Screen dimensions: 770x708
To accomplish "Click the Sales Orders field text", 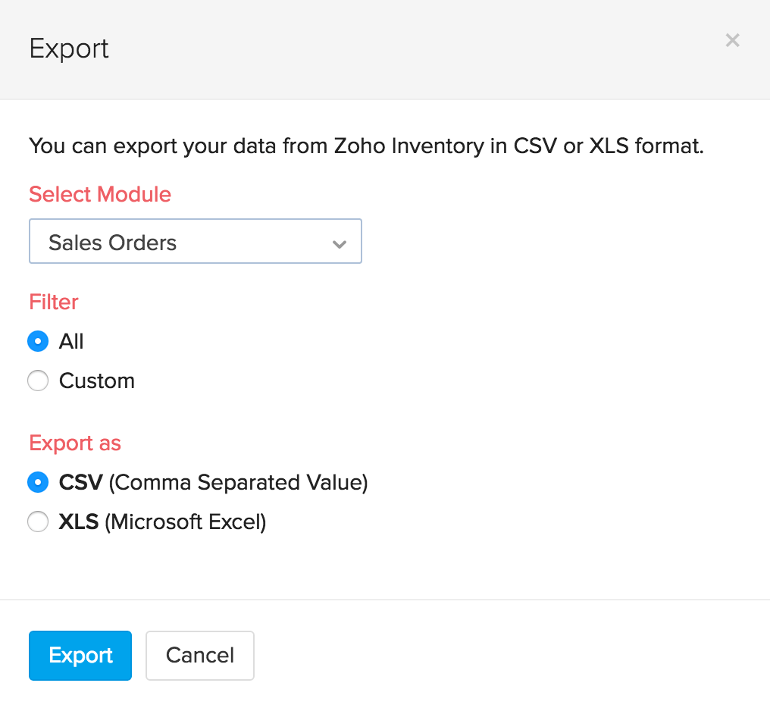I will tap(112, 242).
